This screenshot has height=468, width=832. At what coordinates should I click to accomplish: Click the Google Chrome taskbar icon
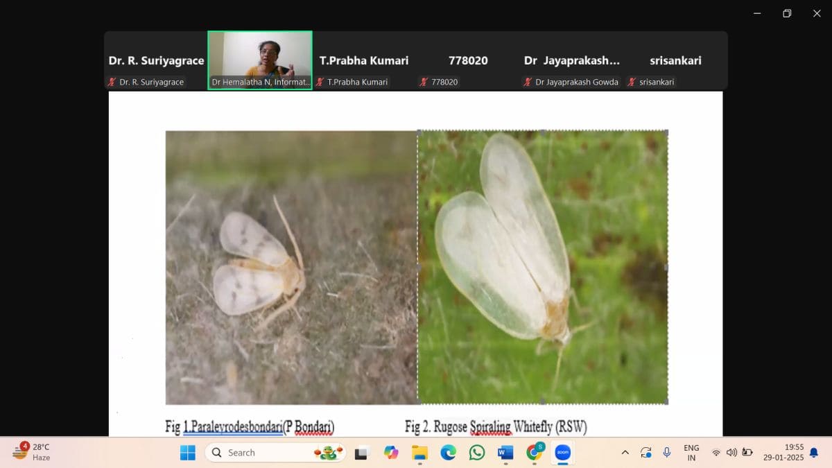pyautogui.click(x=535, y=453)
